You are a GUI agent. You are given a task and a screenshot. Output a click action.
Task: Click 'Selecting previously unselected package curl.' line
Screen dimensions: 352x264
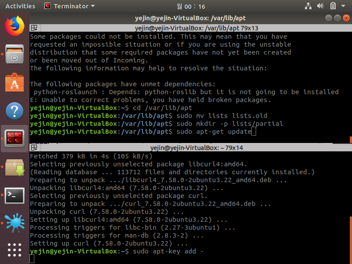tap(119, 196)
